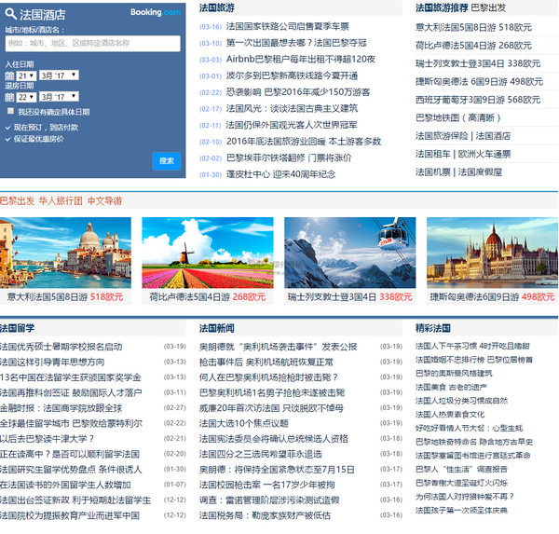Open article 恐袭影响 巴黎2016年减少150万游客
Image resolution: width=559 pixels, height=534 pixels.
click(298, 92)
